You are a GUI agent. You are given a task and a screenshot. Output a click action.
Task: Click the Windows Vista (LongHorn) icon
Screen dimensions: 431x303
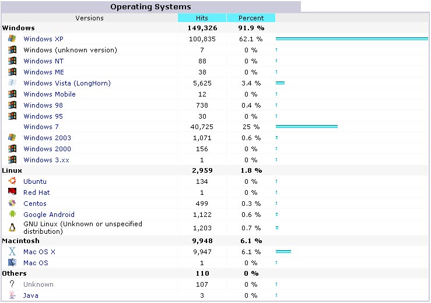12,83
